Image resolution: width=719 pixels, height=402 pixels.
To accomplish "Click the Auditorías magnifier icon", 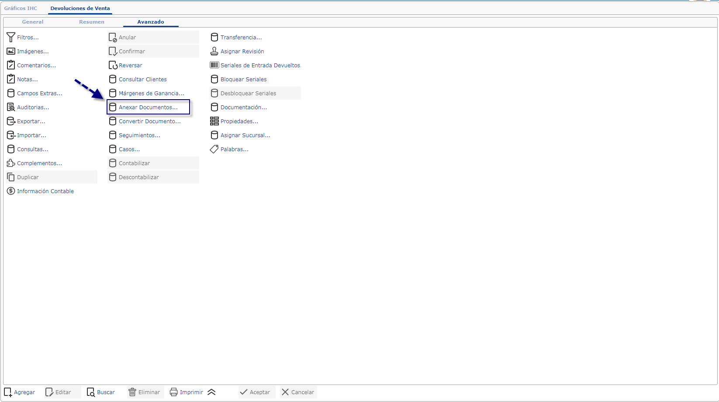I will [11, 107].
